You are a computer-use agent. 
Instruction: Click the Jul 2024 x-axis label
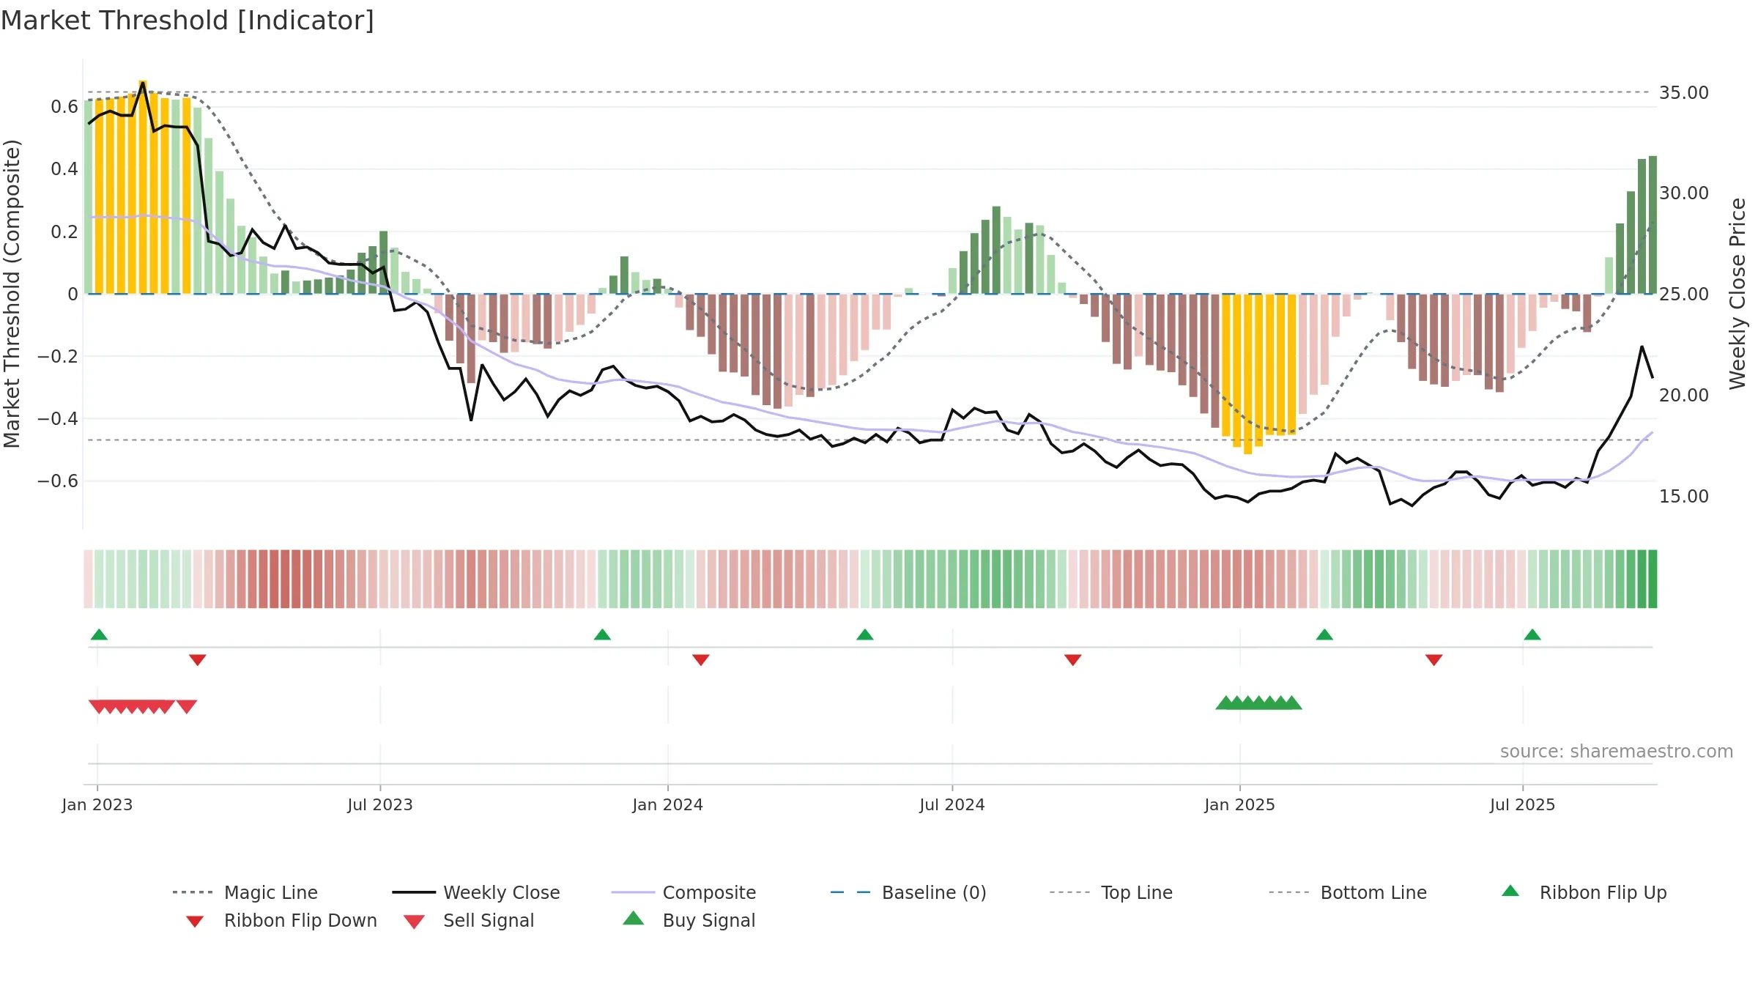(952, 804)
